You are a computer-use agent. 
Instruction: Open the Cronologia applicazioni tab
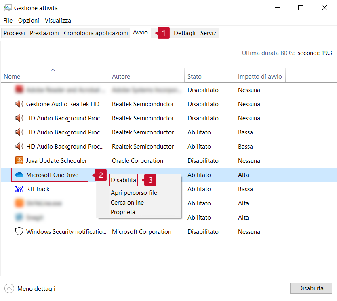click(x=96, y=33)
